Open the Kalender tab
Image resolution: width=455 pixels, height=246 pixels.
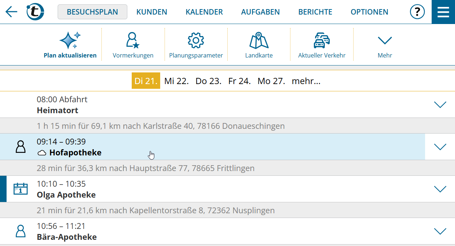(204, 12)
